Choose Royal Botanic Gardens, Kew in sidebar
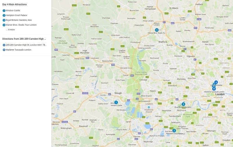Image resolution: width=233 pixels, height=147 pixels. click(x=19, y=20)
